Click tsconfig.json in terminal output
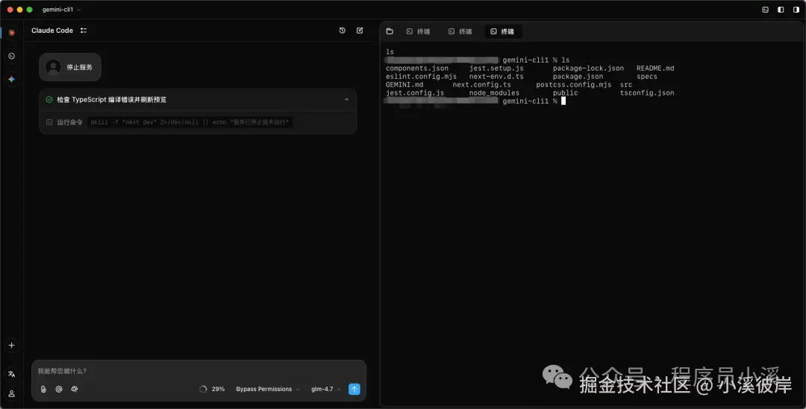 (x=647, y=93)
